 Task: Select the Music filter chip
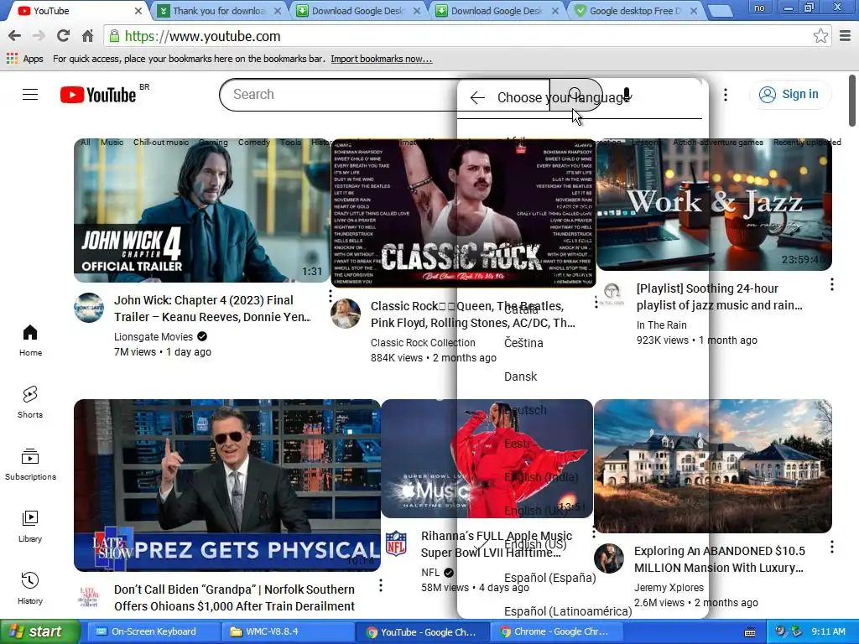click(x=112, y=143)
